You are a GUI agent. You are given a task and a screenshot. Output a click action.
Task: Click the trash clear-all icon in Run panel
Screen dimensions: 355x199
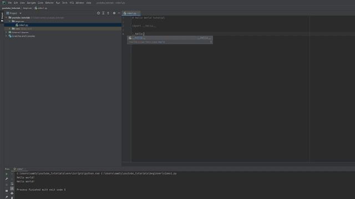[x=12, y=198]
